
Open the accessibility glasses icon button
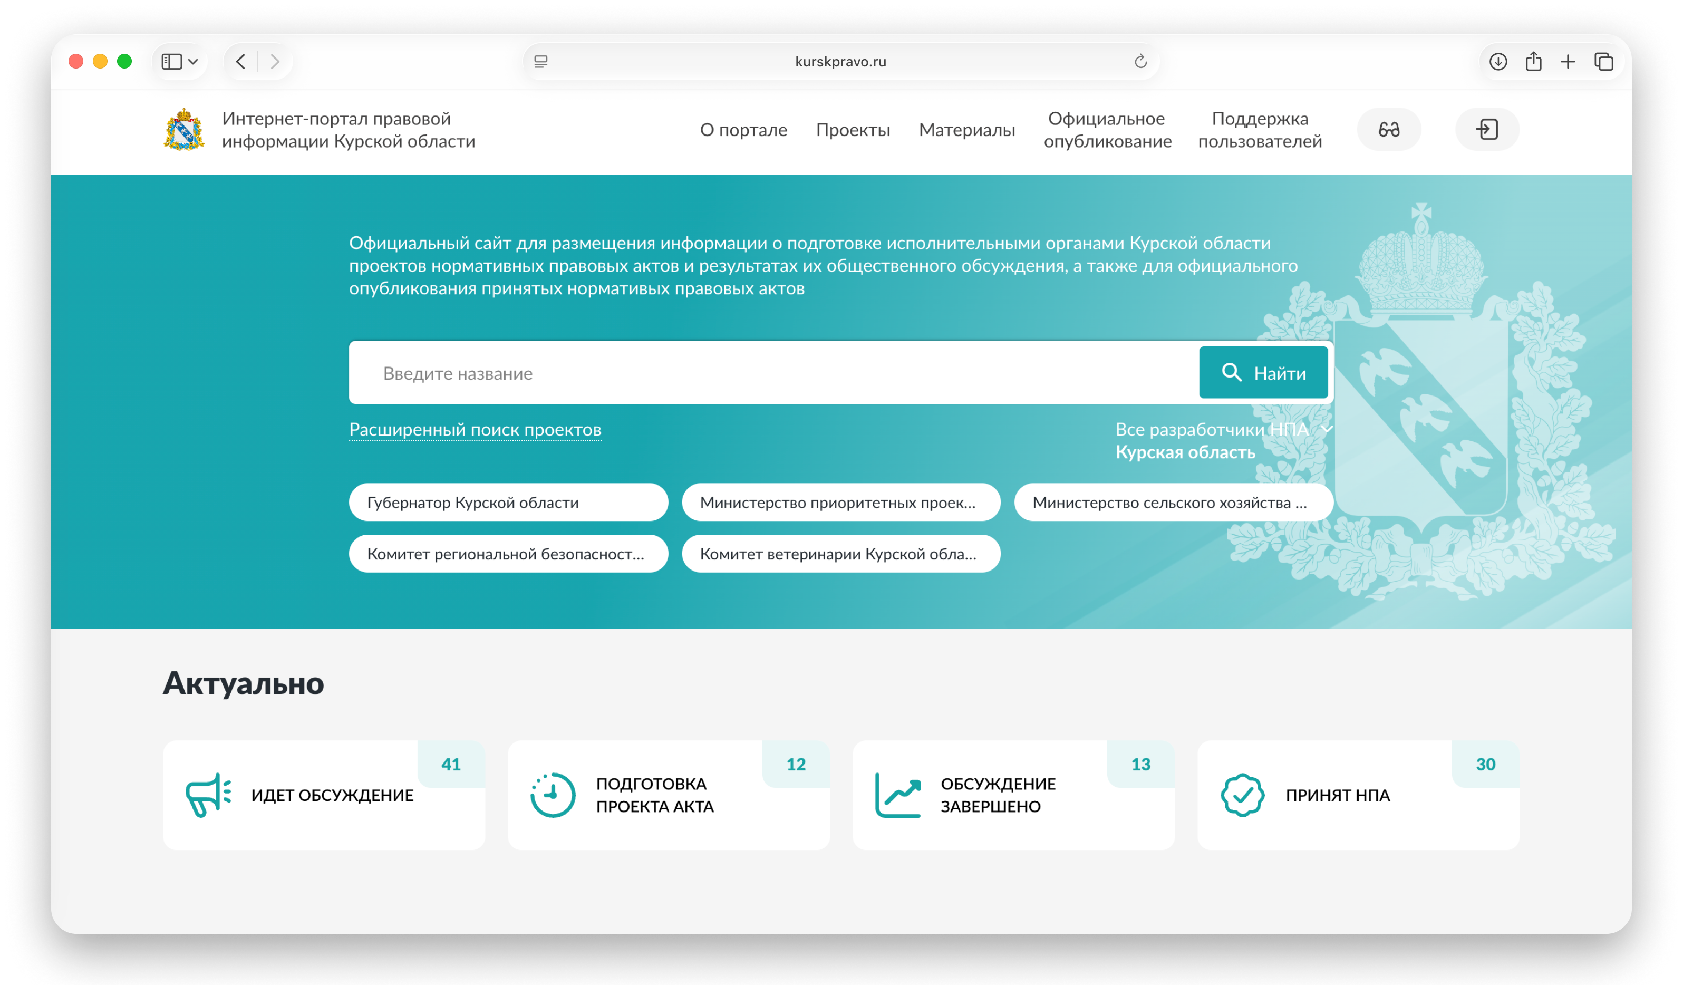pyautogui.click(x=1388, y=130)
